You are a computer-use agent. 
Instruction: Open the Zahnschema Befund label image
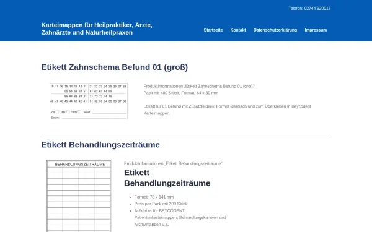point(89,101)
